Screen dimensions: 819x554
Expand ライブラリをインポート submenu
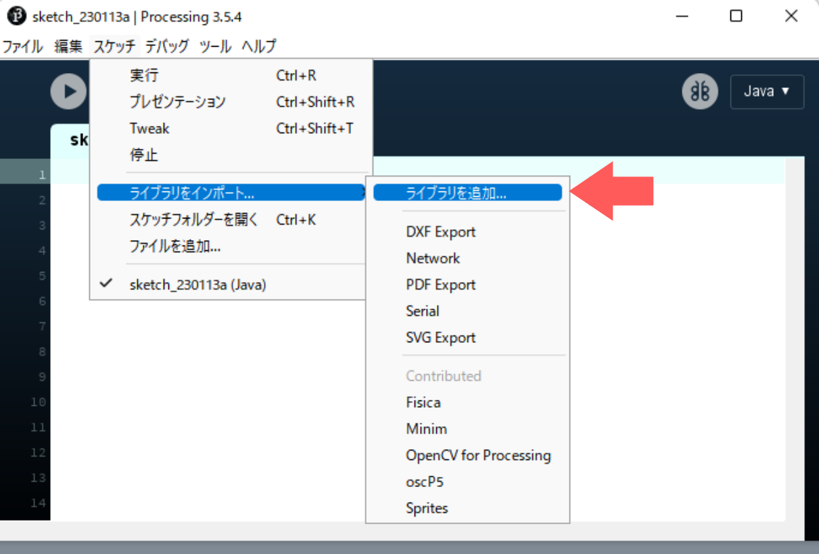(x=231, y=193)
